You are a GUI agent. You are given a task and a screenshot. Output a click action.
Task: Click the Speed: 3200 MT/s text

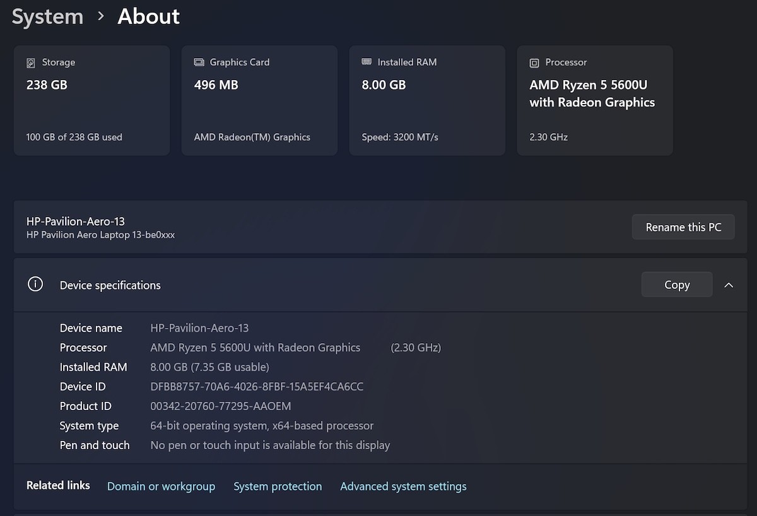pos(400,137)
